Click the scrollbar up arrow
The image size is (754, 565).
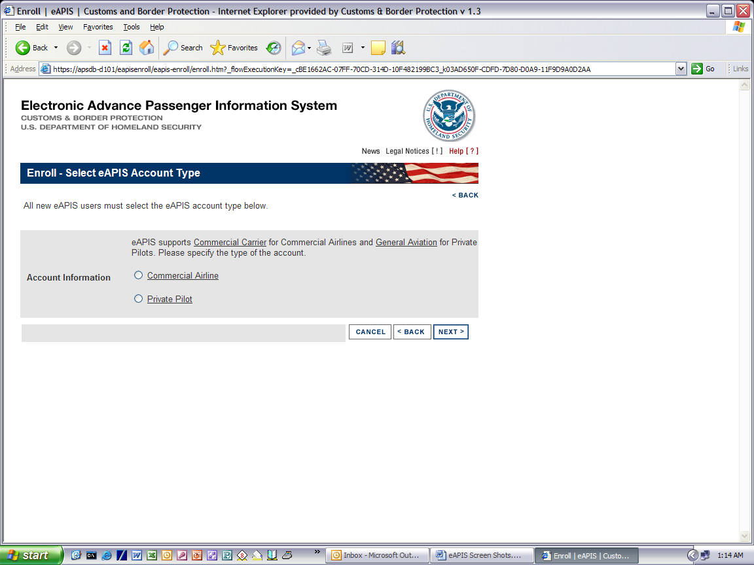pyautogui.click(x=744, y=85)
